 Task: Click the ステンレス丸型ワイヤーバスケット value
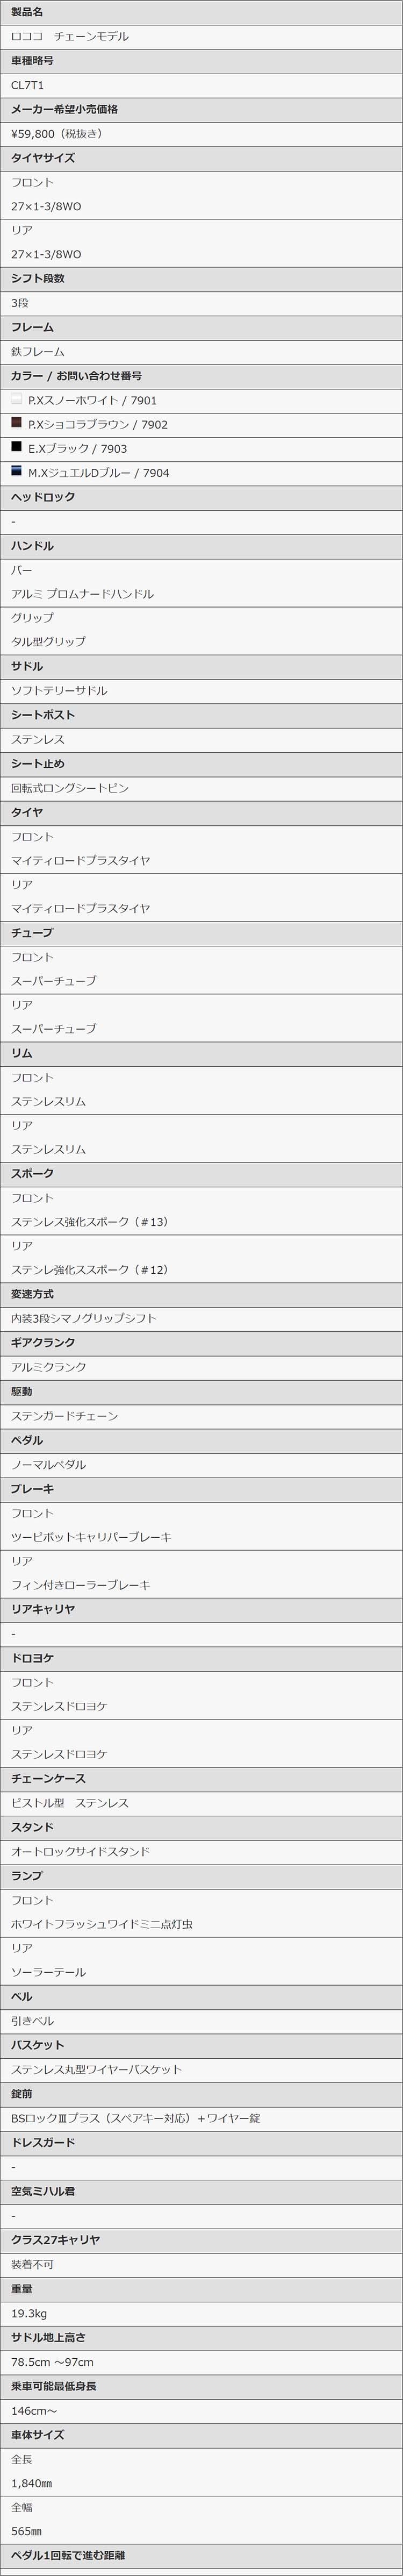[97, 2069]
